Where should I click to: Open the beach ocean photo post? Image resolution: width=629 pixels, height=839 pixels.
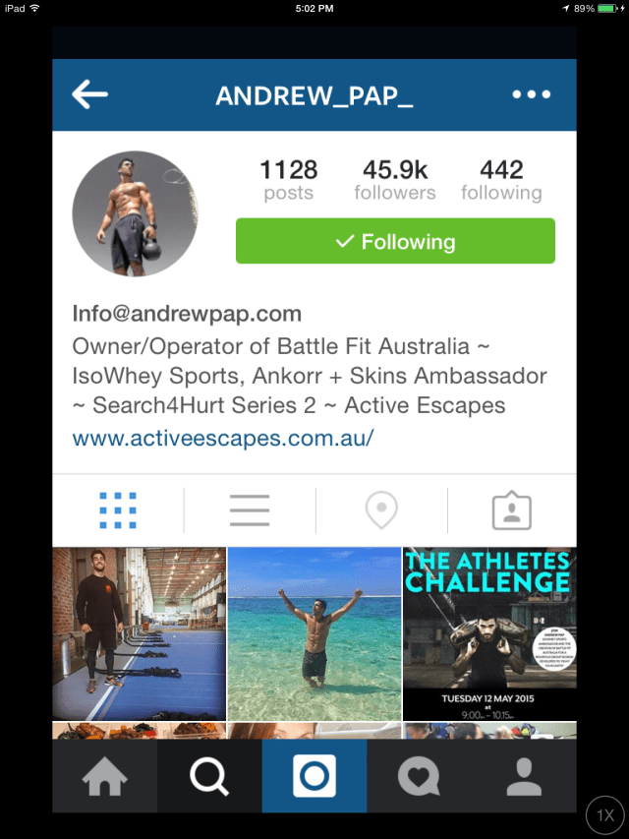pyautogui.click(x=314, y=633)
